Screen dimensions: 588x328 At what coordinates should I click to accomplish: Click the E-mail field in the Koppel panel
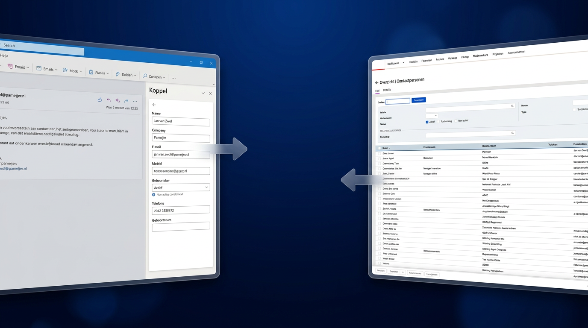[x=181, y=154]
